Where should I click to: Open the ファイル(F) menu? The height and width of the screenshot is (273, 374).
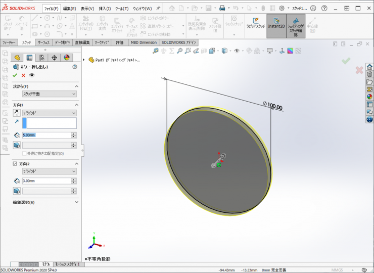(51, 9)
